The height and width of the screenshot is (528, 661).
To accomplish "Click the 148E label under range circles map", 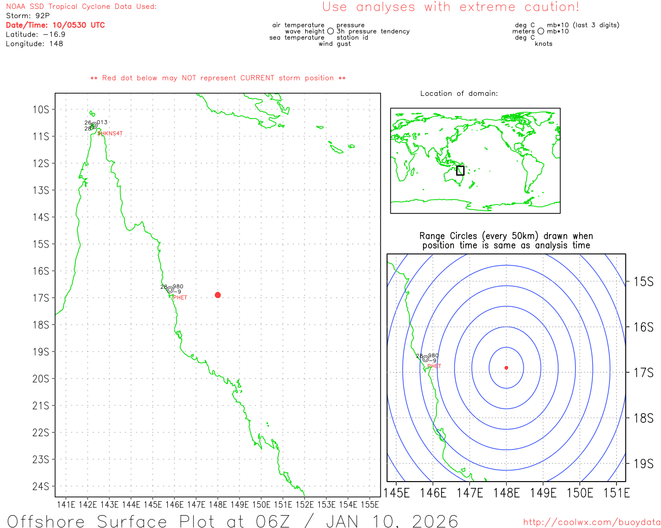I will [x=507, y=493].
